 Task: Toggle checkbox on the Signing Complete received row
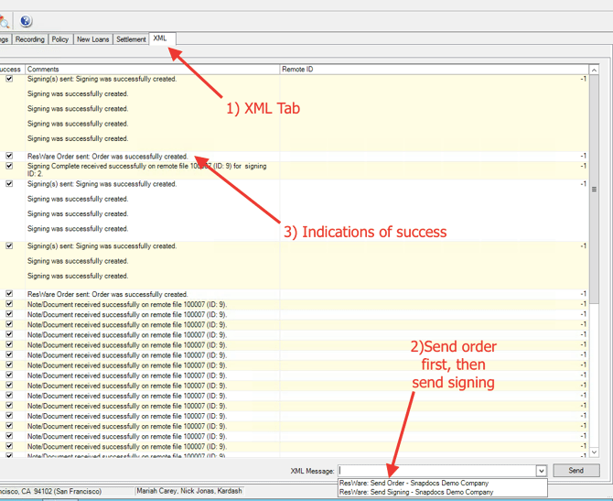pos(9,166)
